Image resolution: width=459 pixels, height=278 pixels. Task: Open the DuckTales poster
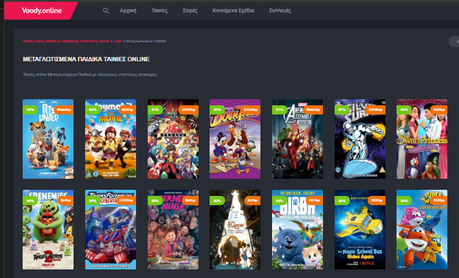pos(235,139)
